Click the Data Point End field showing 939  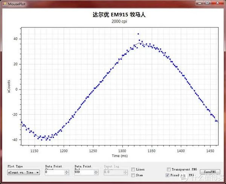pyautogui.click(x=84, y=172)
